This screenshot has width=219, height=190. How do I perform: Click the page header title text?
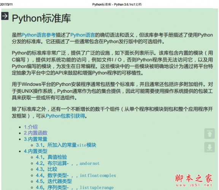pos(117,5)
